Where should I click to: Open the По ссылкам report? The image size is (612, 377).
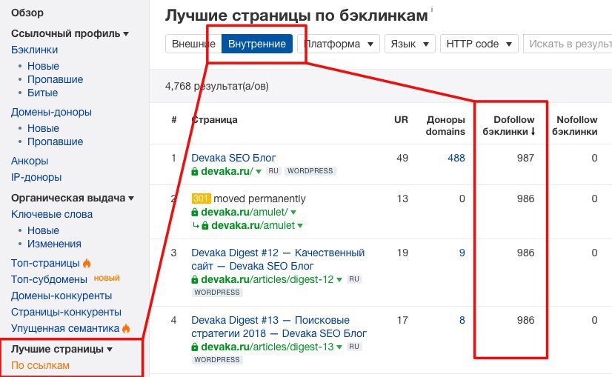(x=40, y=365)
